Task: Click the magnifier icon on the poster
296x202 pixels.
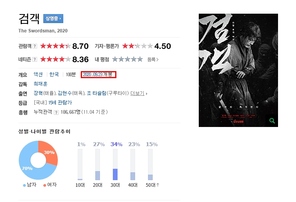Action: (272, 121)
